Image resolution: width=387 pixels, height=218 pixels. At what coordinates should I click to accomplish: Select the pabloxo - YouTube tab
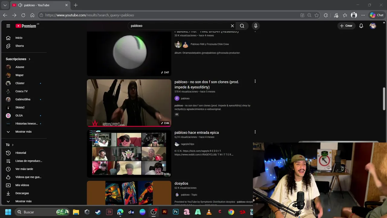tap(40, 5)
